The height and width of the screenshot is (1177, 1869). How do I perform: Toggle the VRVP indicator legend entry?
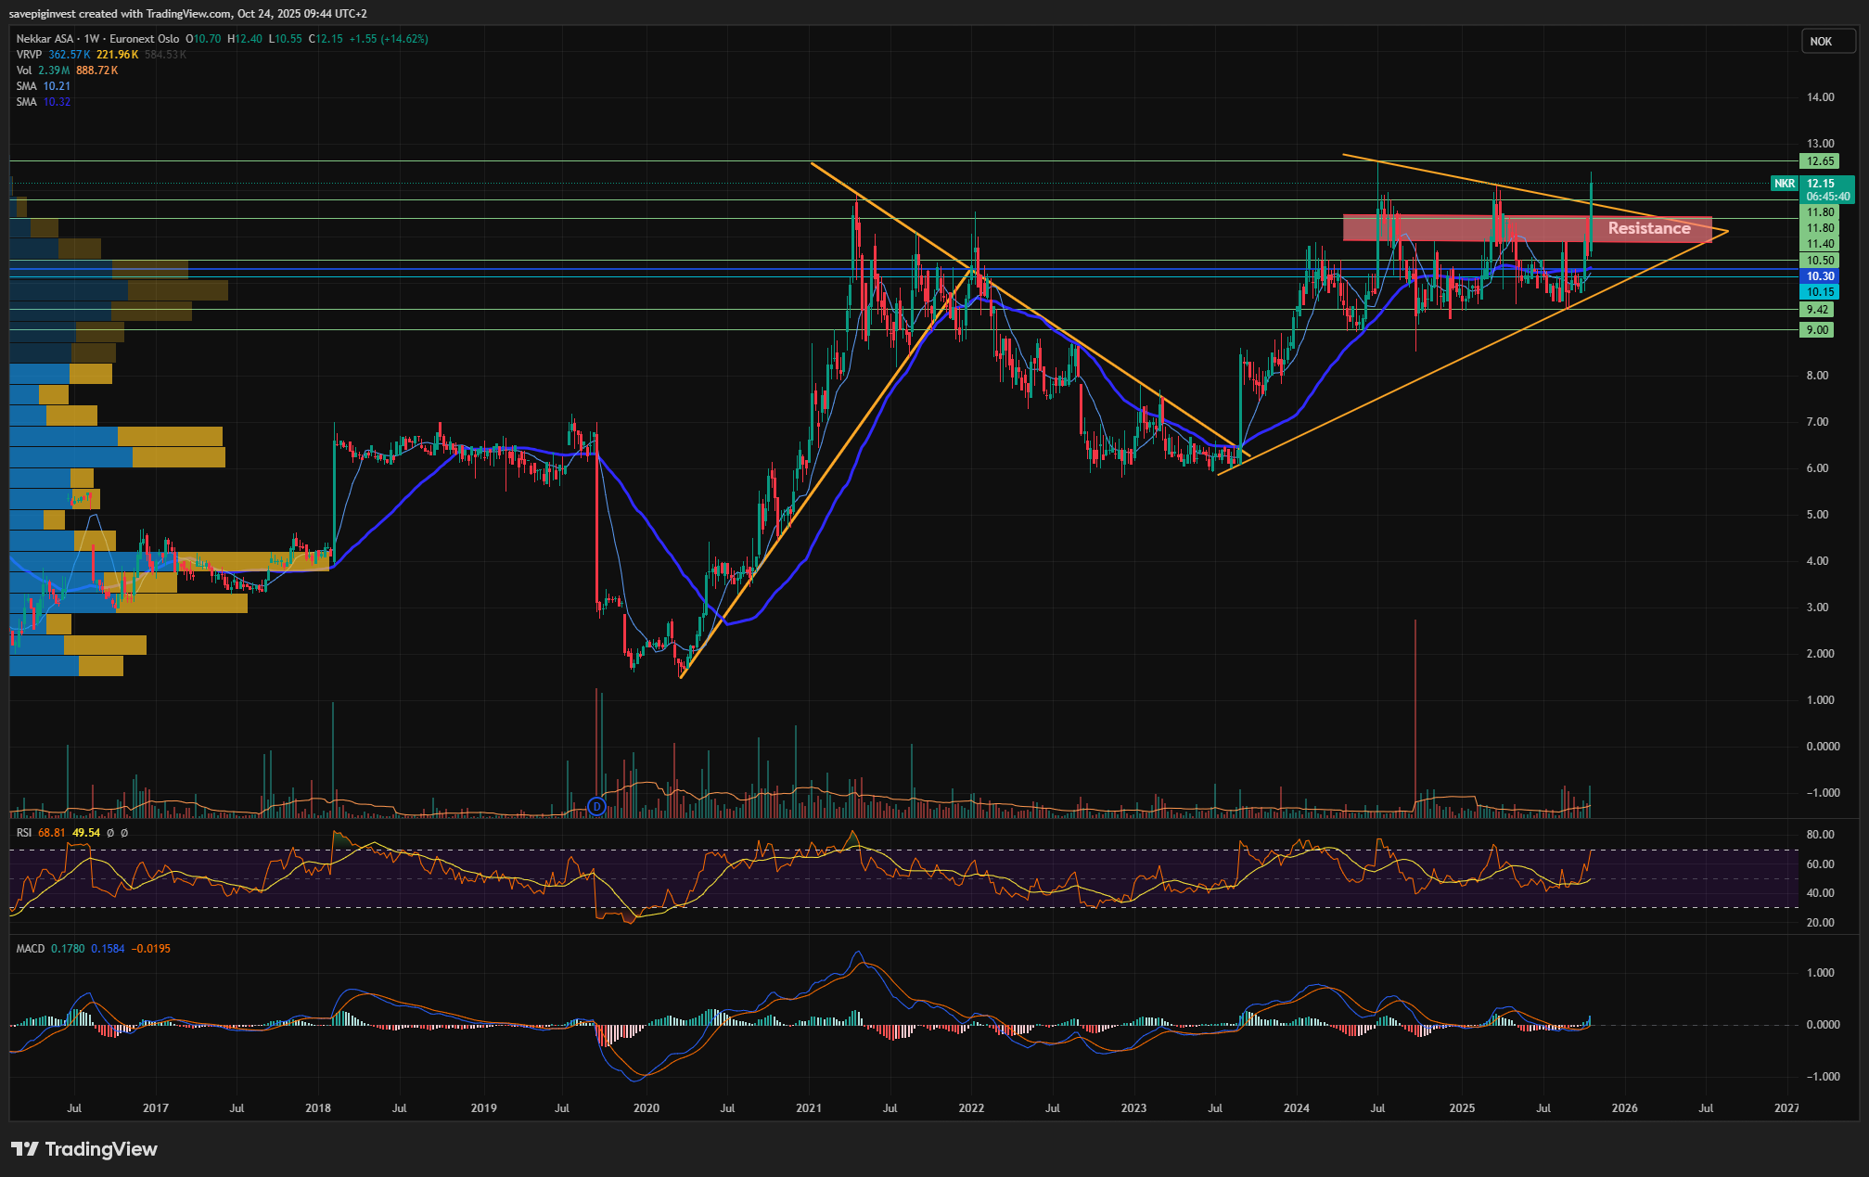[x=29, y=55]
